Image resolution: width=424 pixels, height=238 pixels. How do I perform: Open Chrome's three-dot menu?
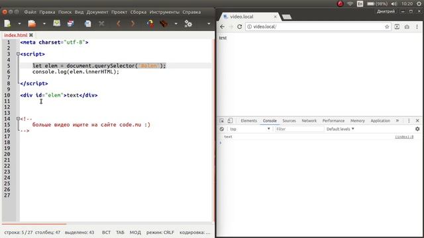coord(417,26)
